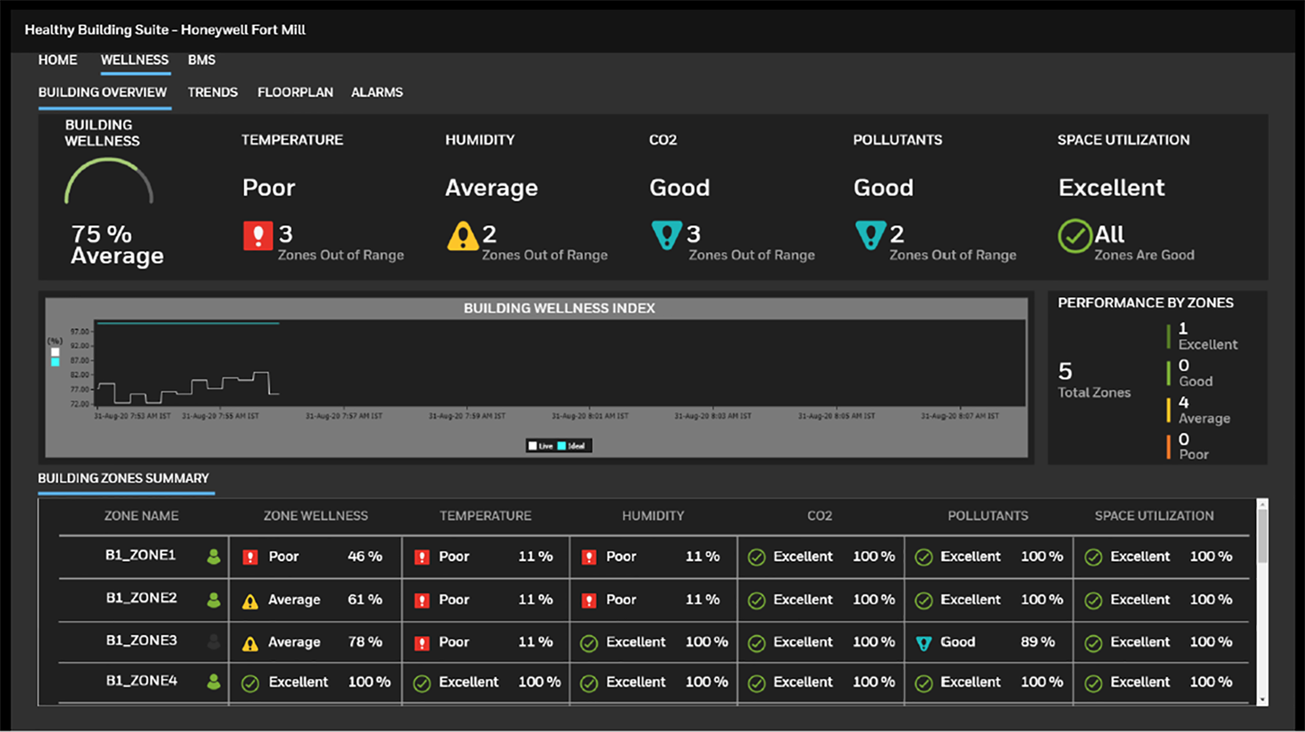Open the TRENDS sub-tab
1305x732 pixels.
(212, 93)
